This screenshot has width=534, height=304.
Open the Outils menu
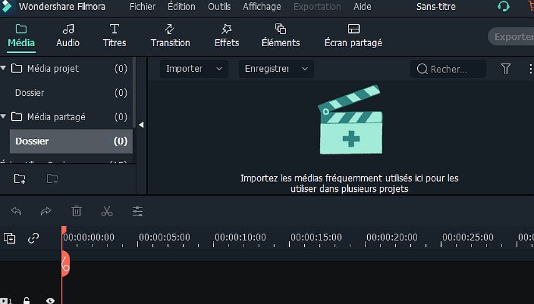[219, 6]
